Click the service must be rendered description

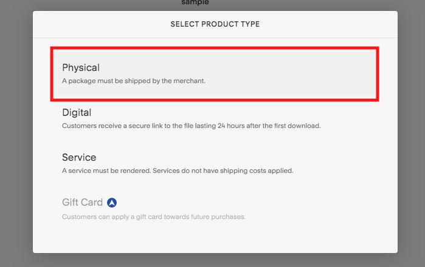click(x=178, y=171)
